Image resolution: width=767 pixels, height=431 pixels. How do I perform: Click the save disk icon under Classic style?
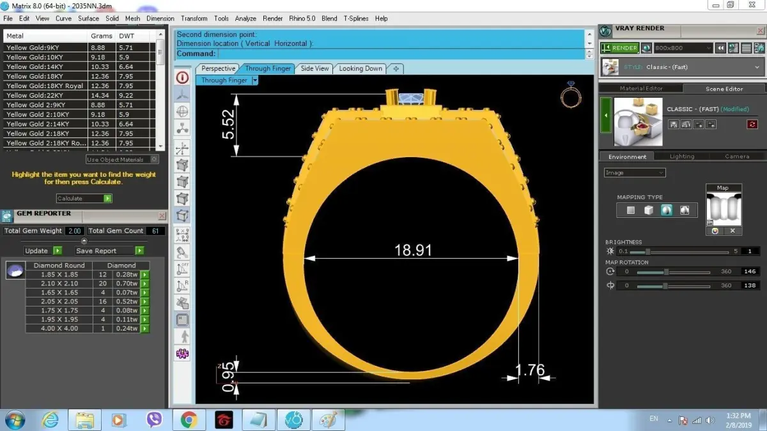pyautogui.click(x=674, y=125)
